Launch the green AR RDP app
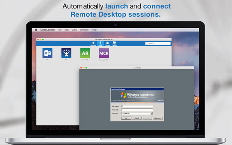 85,53
